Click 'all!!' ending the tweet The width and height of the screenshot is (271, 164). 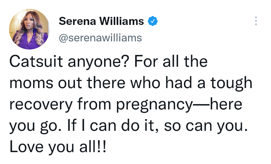[x=92, y=146]
